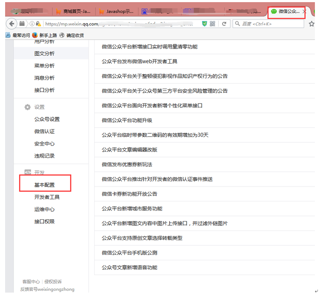Open 微信发布优惠券新玩法 announcement
This screenshot has height=296, width=323.
pos(127,164)
